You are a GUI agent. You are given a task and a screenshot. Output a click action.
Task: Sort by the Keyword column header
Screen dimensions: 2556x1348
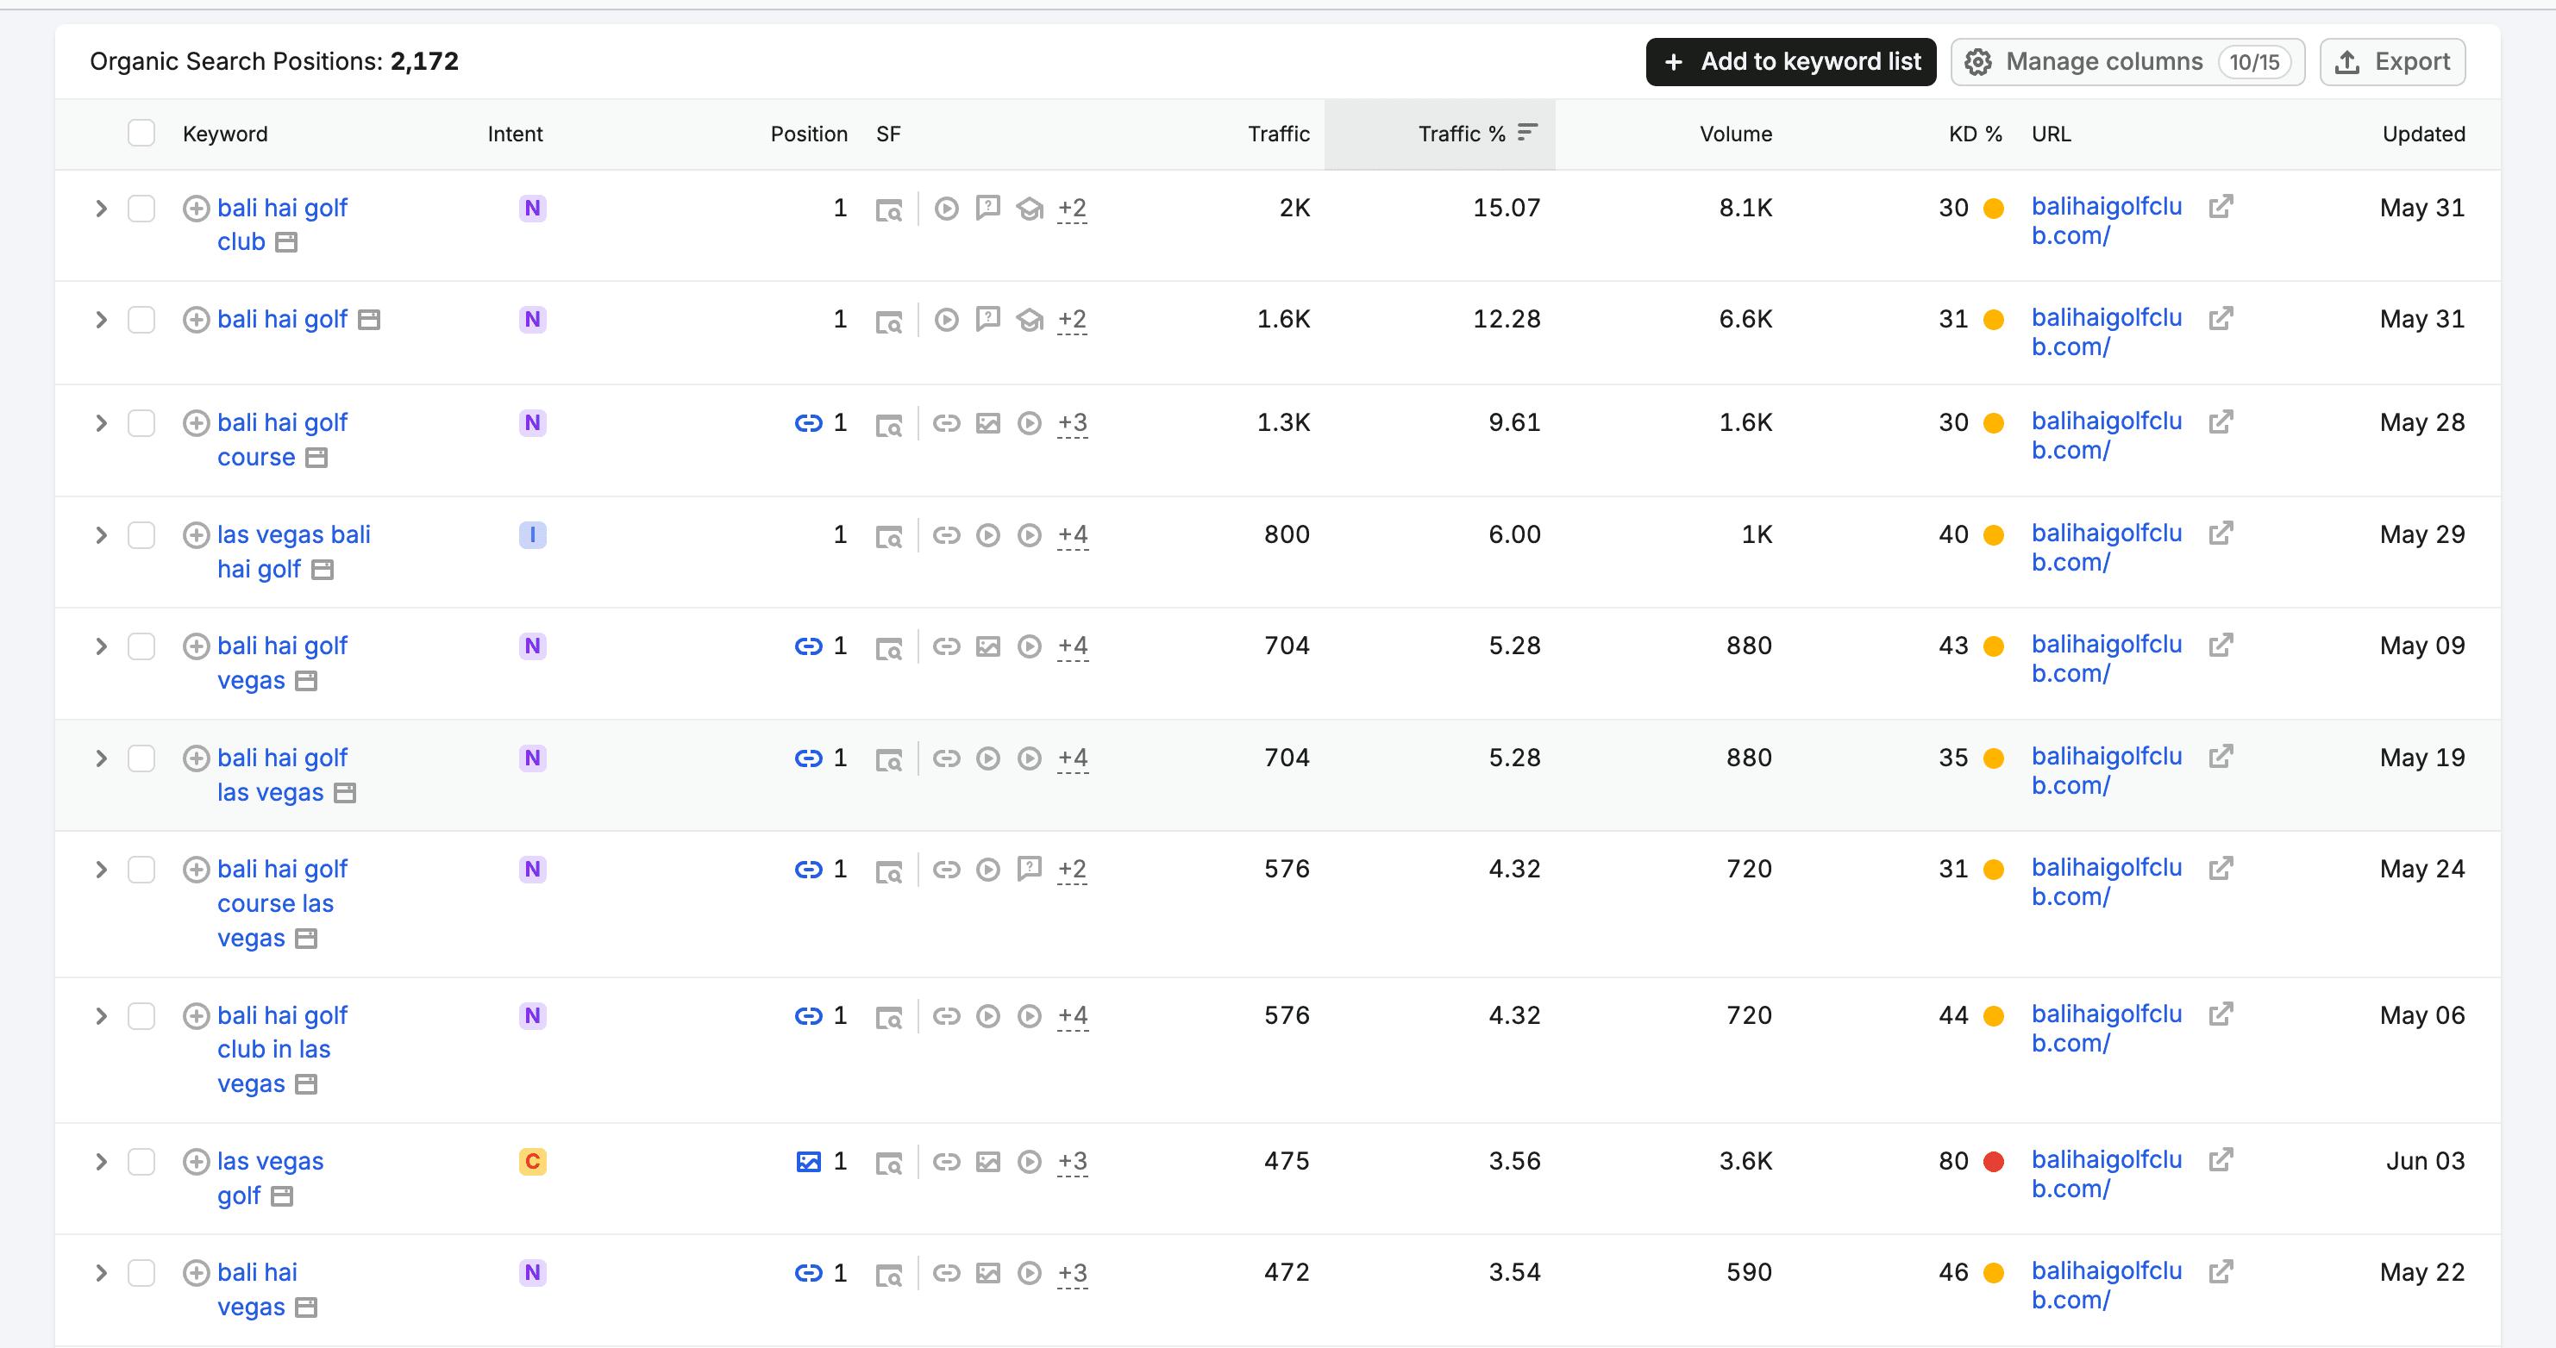225,134
